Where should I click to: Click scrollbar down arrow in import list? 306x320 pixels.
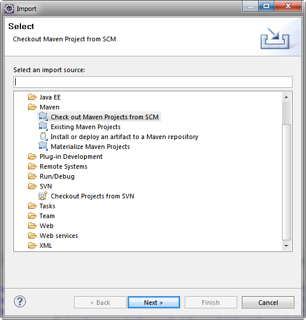pos(286,246)
